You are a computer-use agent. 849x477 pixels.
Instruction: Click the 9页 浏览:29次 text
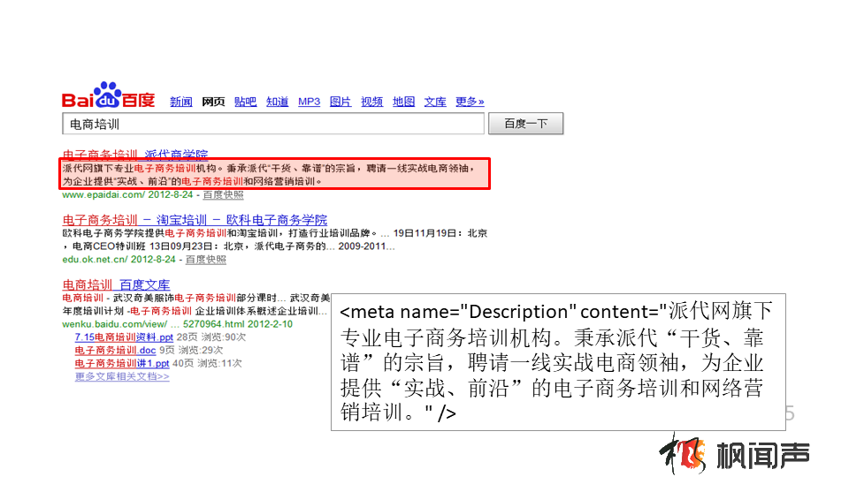click(x=191, y=351)
